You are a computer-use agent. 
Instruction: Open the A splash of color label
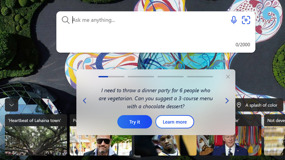coord(261,105)
